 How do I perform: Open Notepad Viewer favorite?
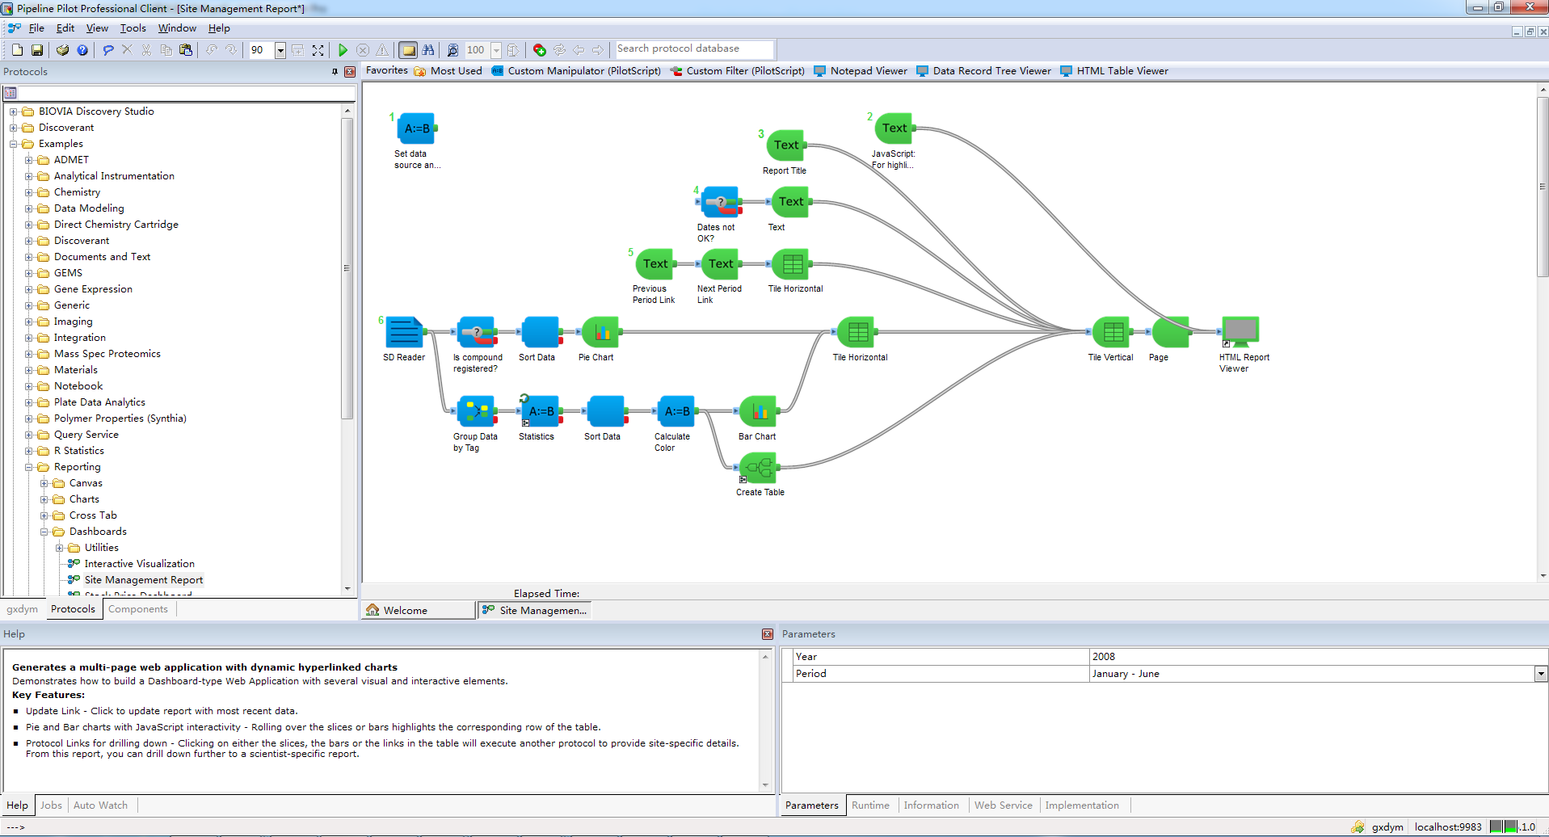click(861, 71)
